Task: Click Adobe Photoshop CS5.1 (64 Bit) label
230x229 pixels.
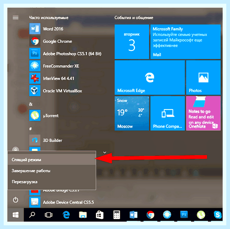Action: (72, 54)
